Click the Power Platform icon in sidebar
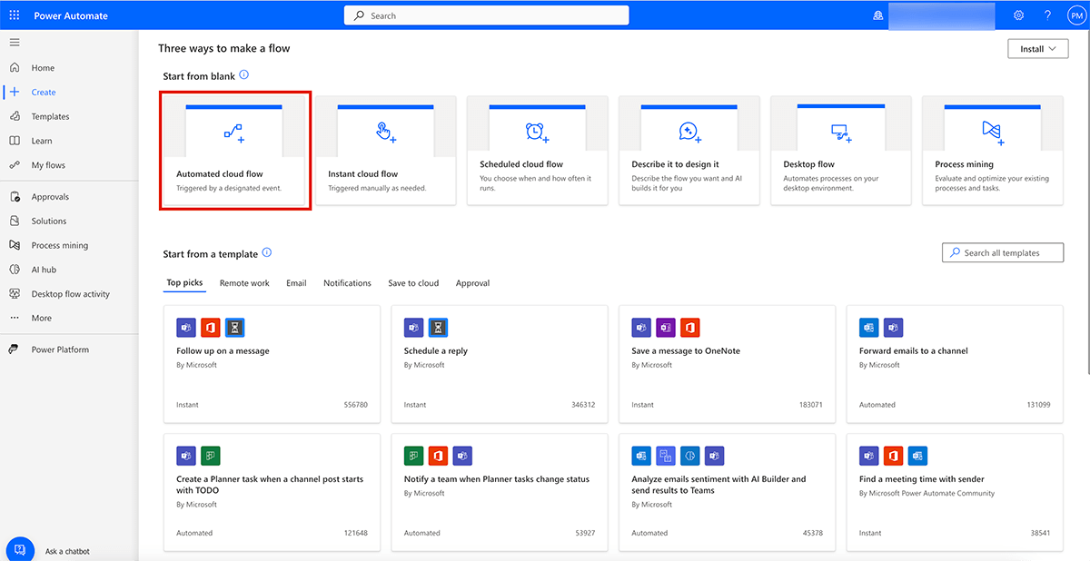This screenshot has width=1090, height=561. [14, 349]
